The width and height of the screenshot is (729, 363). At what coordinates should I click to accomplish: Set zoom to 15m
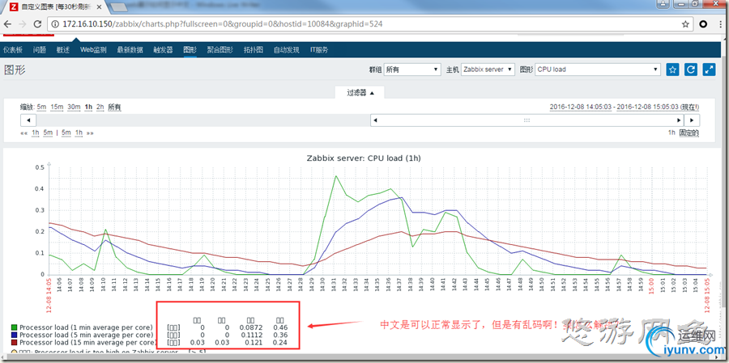(x=57, y=107)
